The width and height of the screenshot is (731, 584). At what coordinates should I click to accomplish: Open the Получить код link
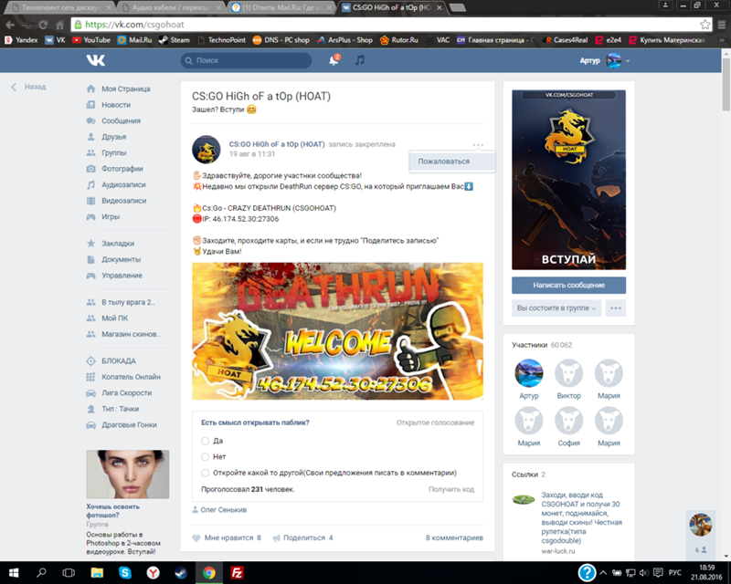451,489
